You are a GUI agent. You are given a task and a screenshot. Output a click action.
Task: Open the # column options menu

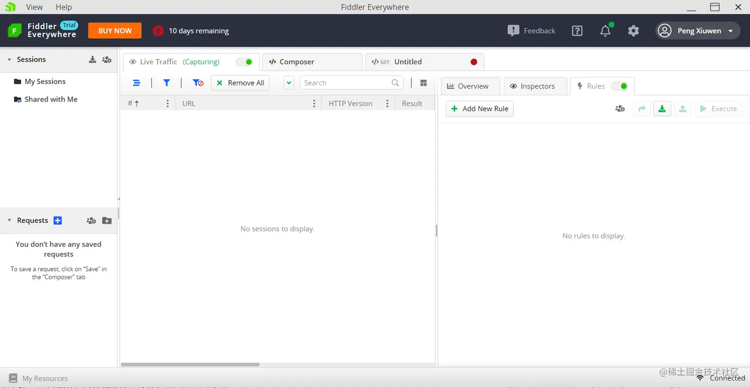tap(168, 103)
